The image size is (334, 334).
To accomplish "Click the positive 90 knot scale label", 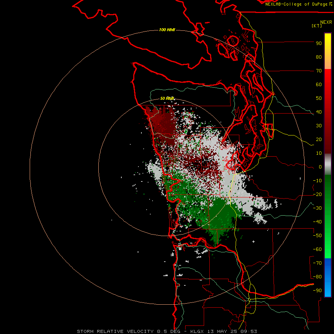I will click(319, 43).
